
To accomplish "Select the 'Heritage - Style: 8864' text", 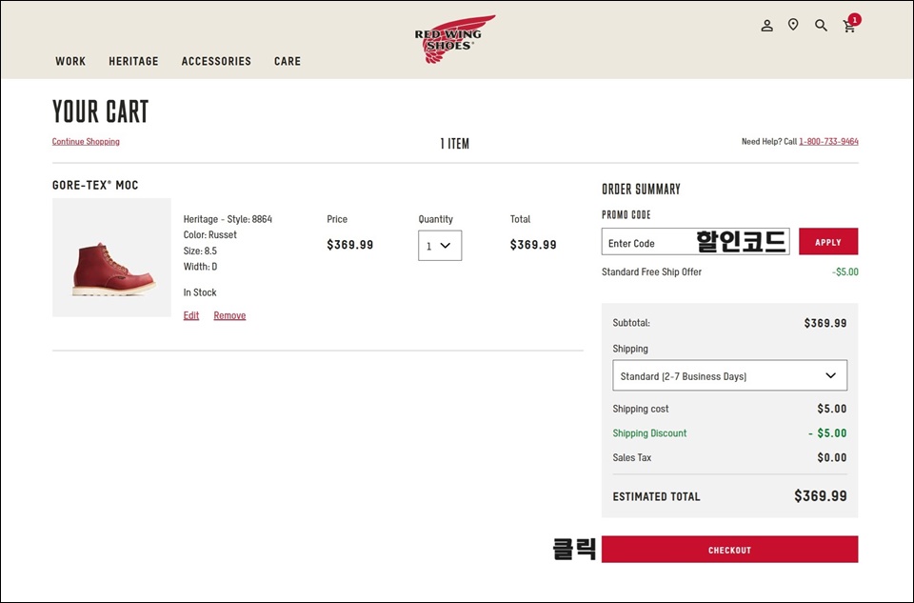I will click(228, 219).
